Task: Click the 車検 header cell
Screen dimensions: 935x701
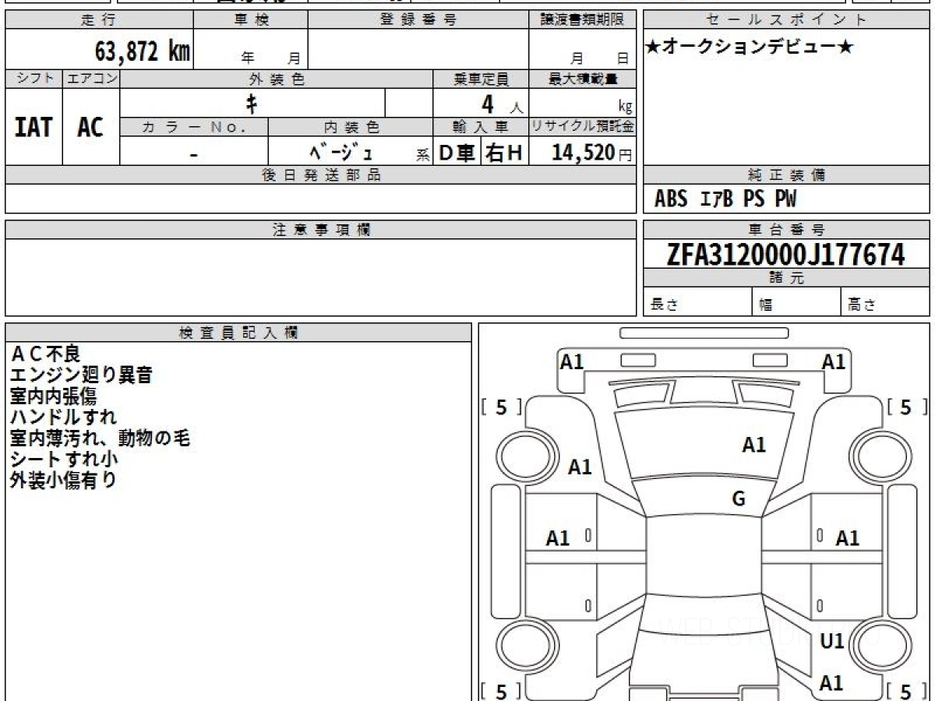Action: click(251, 20)
